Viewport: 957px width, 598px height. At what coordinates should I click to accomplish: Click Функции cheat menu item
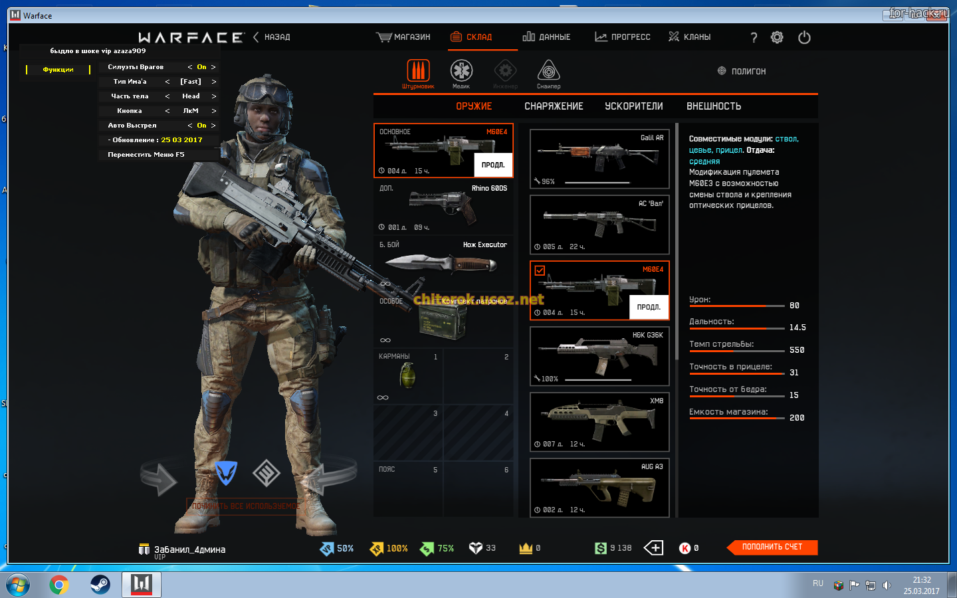pyautogui.click(x=58, y=70)
